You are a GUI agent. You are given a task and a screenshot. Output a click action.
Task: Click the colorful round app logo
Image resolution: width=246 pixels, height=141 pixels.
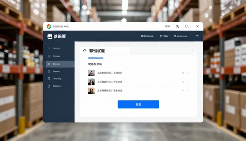[49, 26]
